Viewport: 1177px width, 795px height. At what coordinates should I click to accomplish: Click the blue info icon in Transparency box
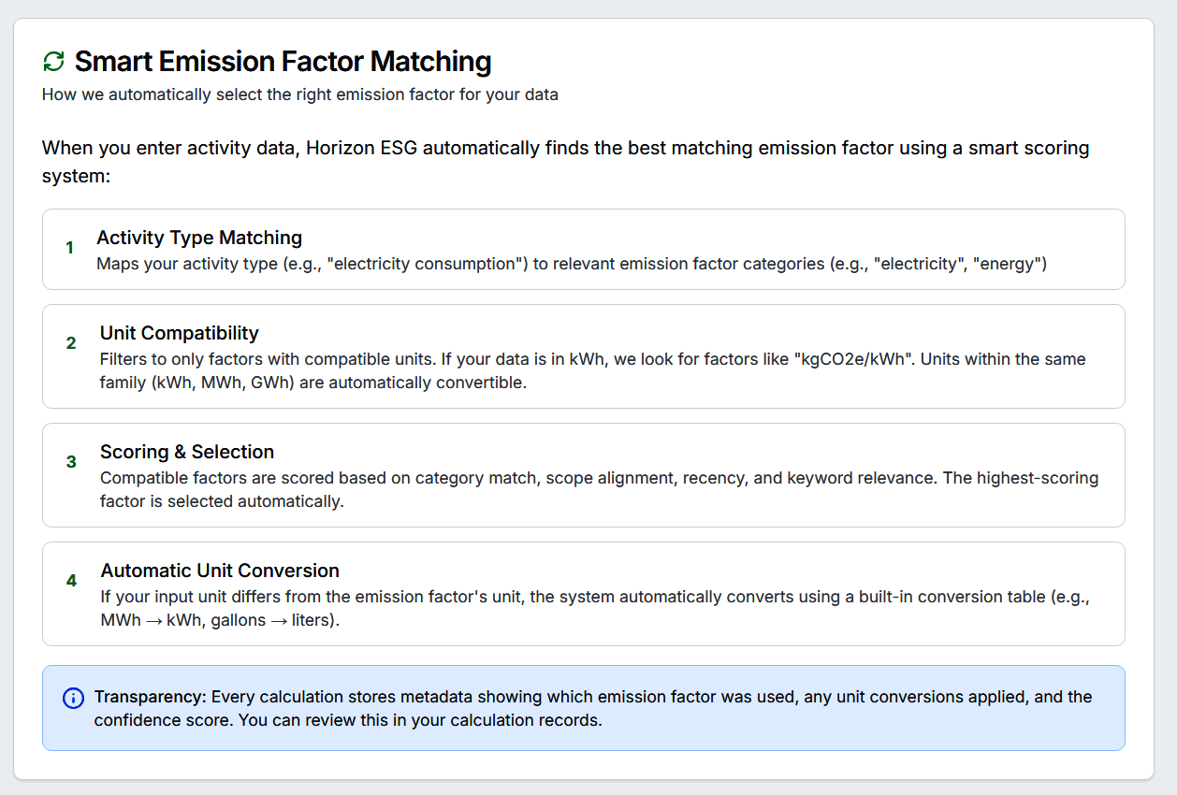[73, 698]
